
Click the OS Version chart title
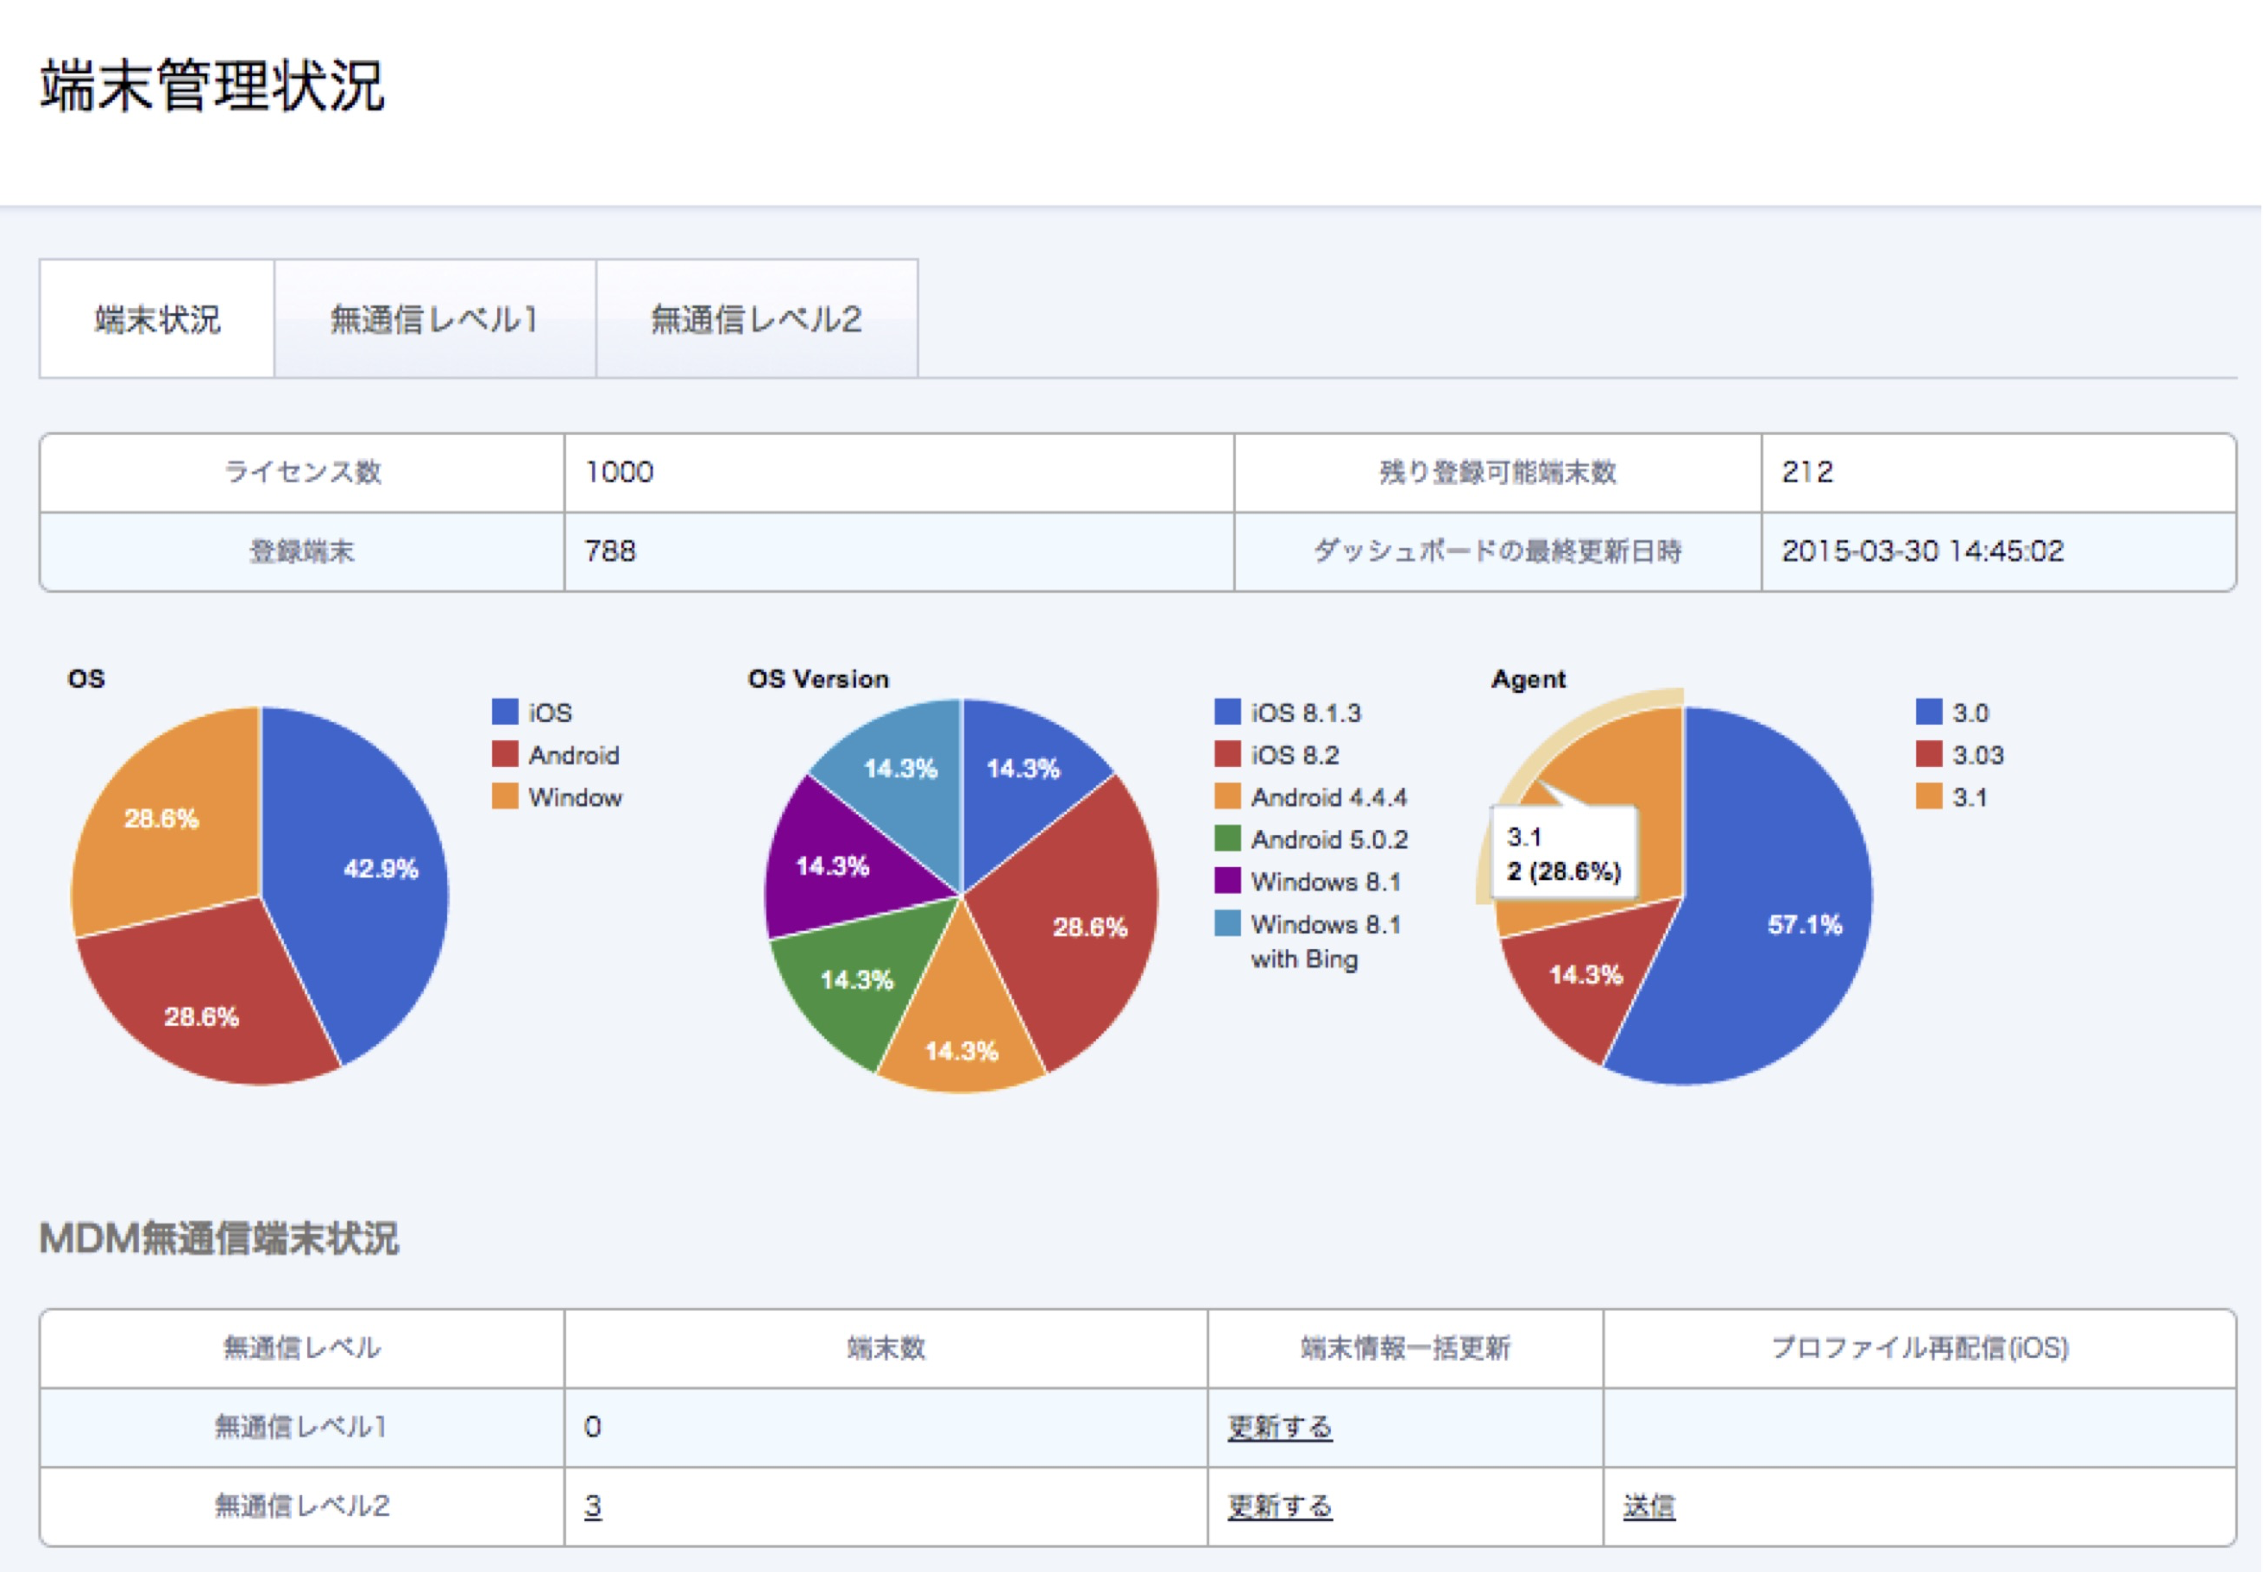[817, 679]
